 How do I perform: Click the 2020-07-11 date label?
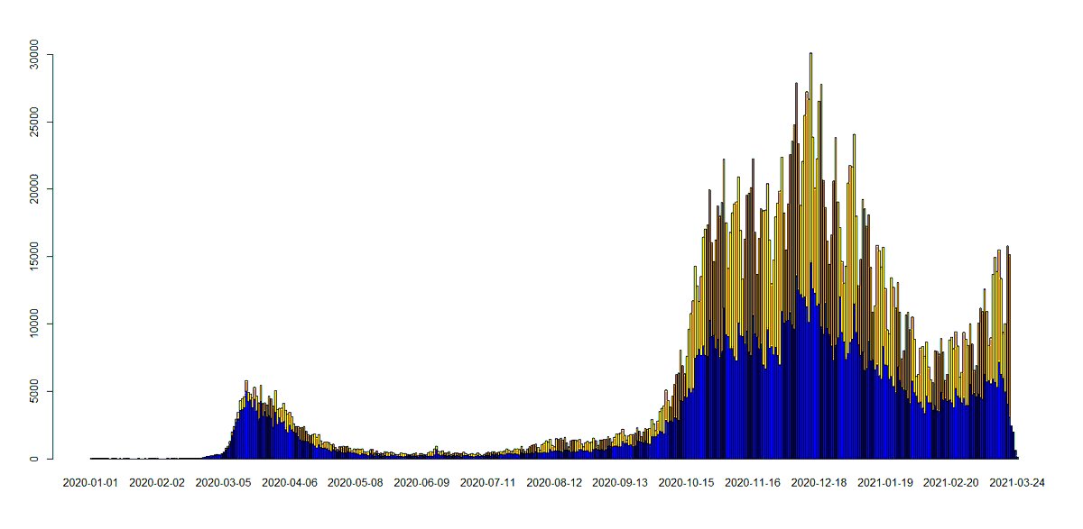tap(488, 483)
